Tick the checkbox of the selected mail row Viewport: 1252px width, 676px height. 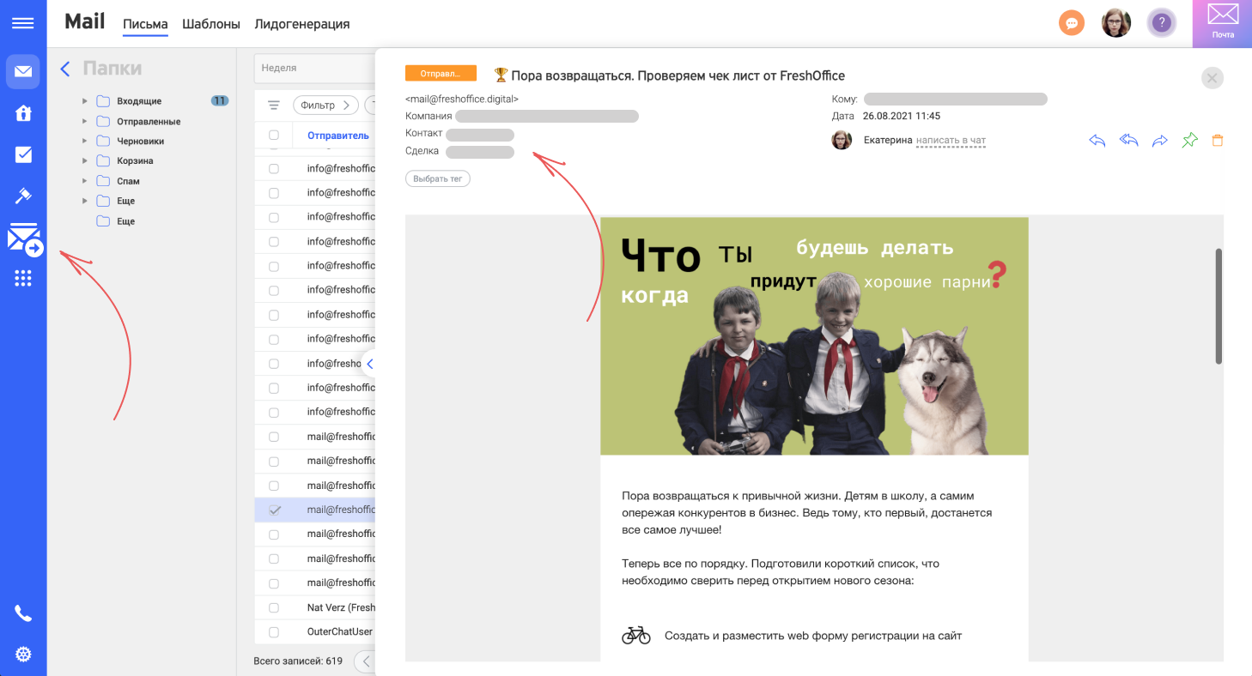click(x=273, y=509)
